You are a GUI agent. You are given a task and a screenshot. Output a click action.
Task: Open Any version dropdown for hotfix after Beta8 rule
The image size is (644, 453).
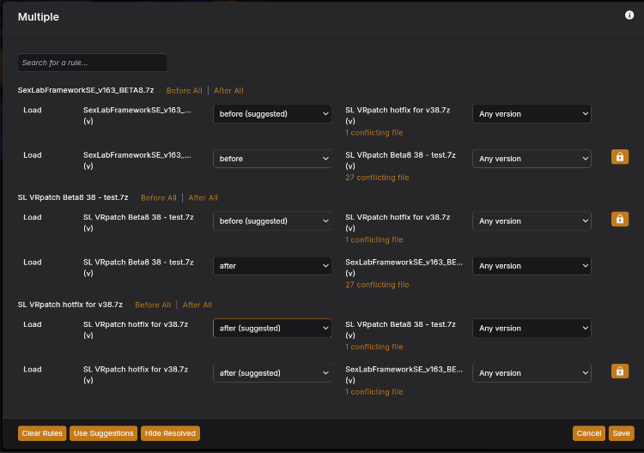(532, 328)
